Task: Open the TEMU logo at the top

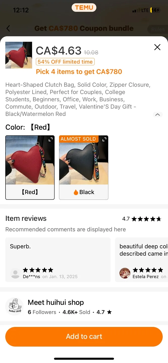Action: tap(84, 8)
